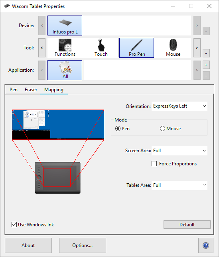This screenshot has height=257, width=219.
Task: Add an application with plus button
Action: tap(206, 65)
